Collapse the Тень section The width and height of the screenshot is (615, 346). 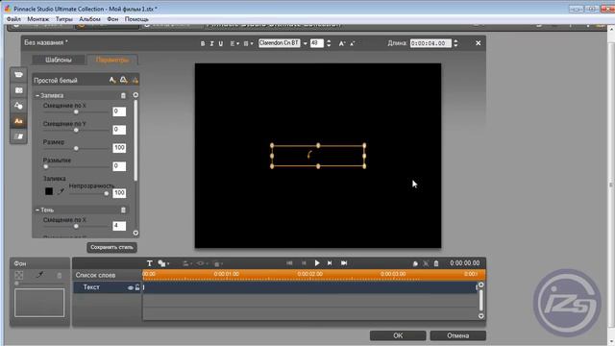coord(37,210)
